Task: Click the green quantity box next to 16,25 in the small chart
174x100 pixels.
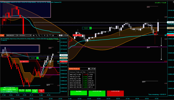Action: [38, 58]
